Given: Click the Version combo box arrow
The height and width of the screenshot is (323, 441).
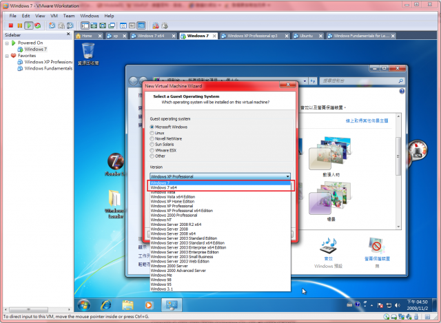Looking at the screenshot, I should (x=288, y=176).
